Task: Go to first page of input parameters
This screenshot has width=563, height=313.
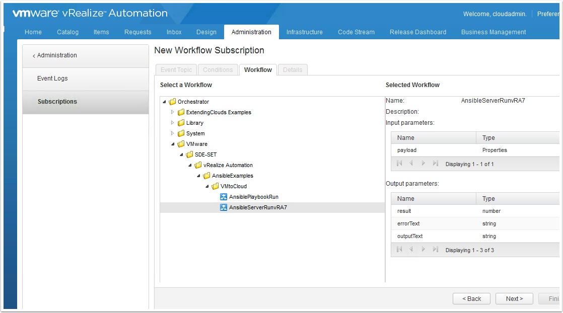Action: tap(399, 164)
